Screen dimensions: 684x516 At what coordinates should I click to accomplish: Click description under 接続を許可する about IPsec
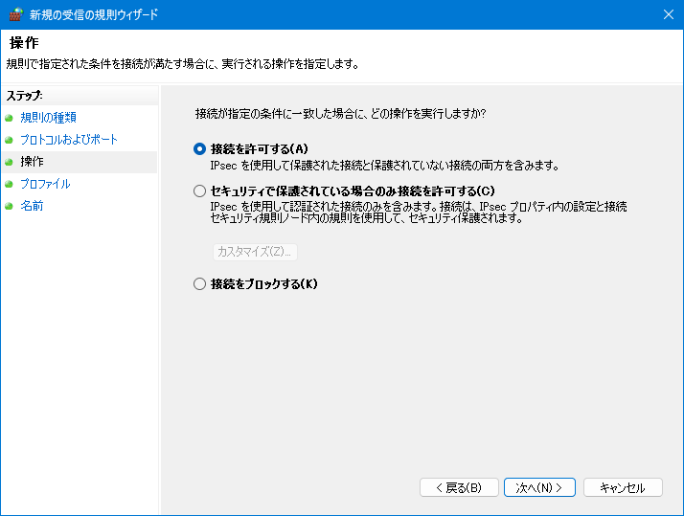(x=385, y=166)
